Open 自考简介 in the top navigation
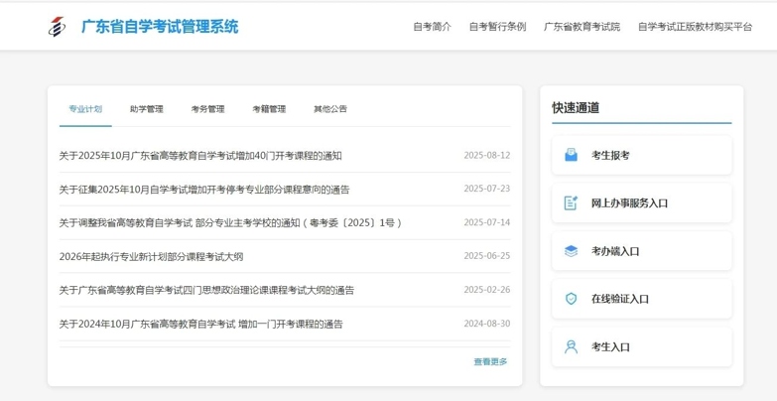Viewport: 777px width, 401px height. pos(432,27)
